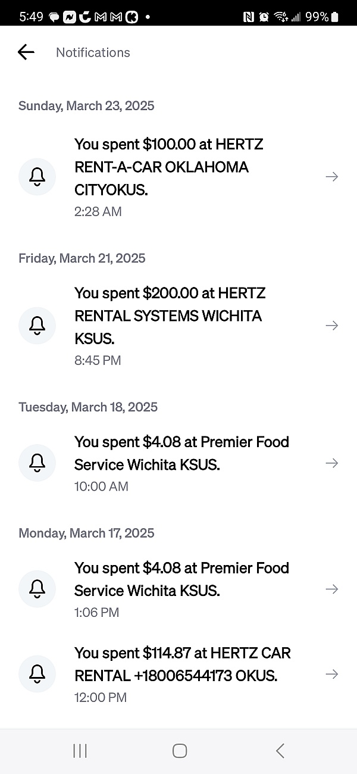Expand March 18 Premier Food notification arrow
The height and width of the screenshot is (774, 357).
click(x=331, y=463)
